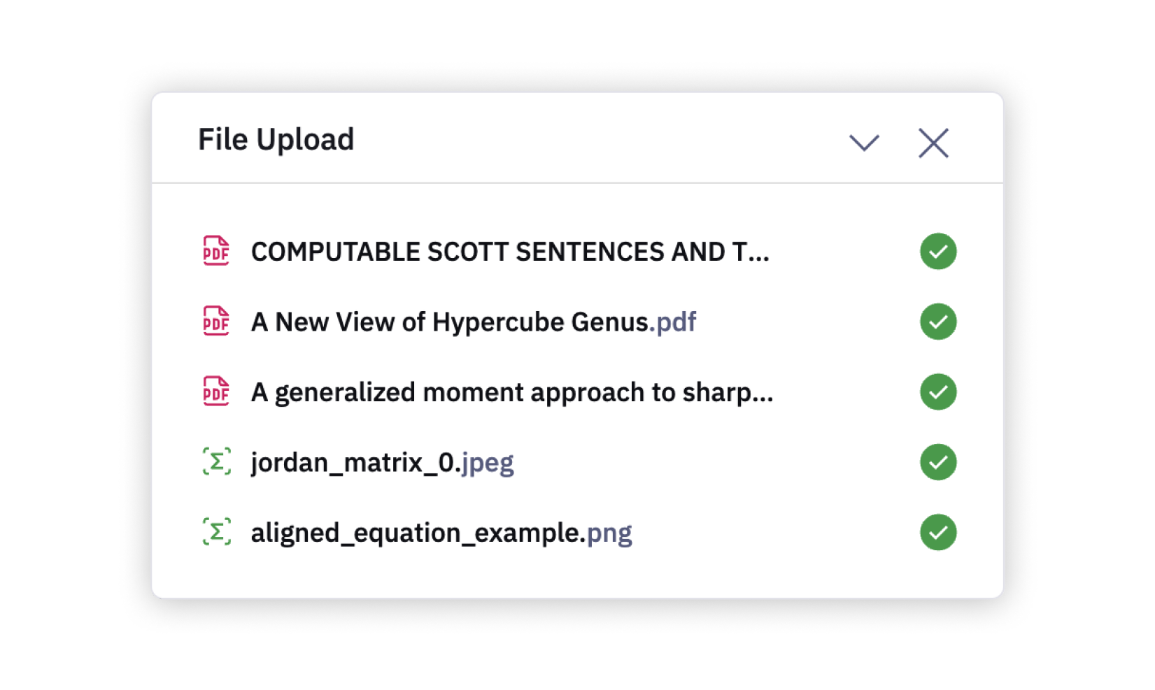
Task: Click PDF icon next to generalized moment approach
Action: (x=215, y=391)
